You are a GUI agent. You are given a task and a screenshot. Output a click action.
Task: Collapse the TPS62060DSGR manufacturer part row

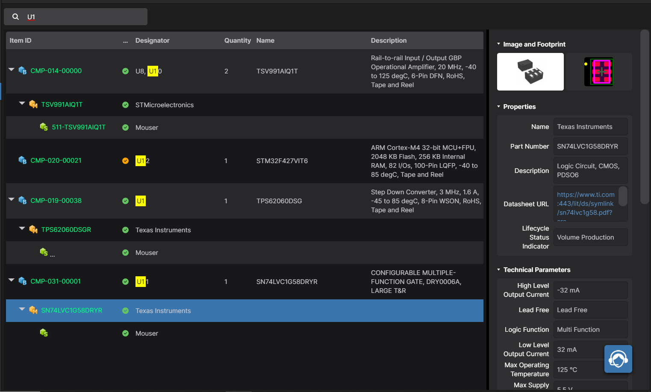click(x=22, y=228)
